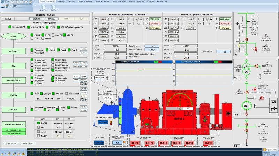Open the UNITE-1 page icon

44,7
